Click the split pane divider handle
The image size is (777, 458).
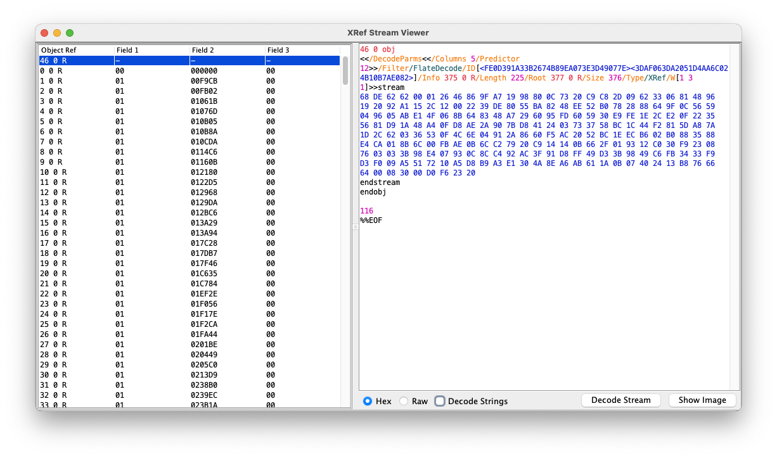click(355, 226)
